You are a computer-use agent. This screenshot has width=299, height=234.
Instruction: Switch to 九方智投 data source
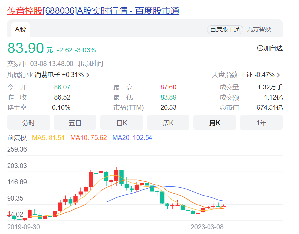point(259,29)
